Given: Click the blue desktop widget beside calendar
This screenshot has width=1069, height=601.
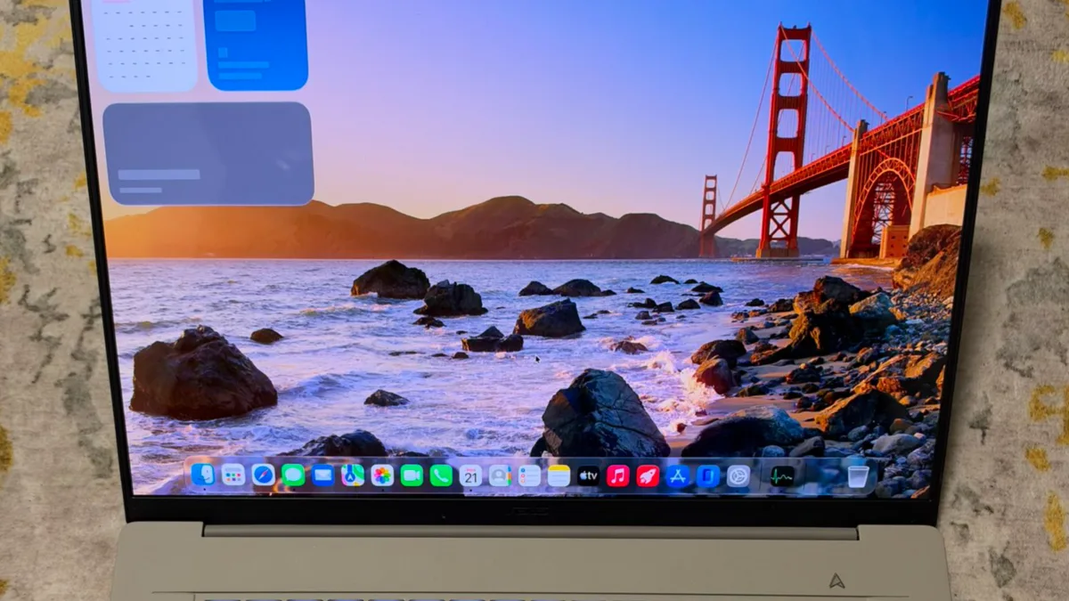Looking at the screenshot, I should coord(256,45).
